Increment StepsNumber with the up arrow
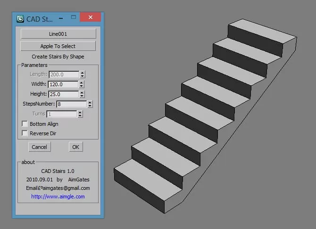The width and height of the screenshot is (316, 229). point(90,102)
